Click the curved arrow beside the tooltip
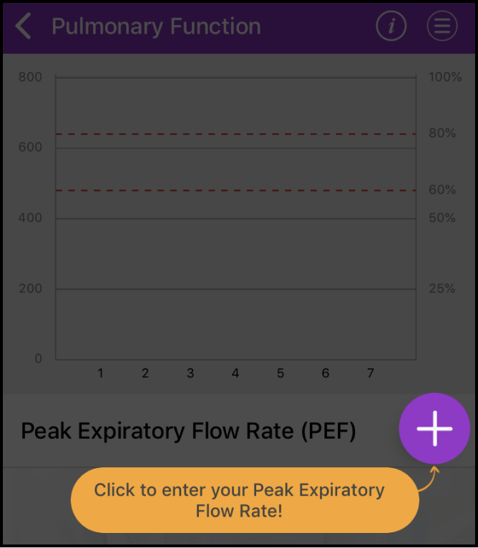The width and height of the screenshot is (478, 548). click(x=427, y=479)
